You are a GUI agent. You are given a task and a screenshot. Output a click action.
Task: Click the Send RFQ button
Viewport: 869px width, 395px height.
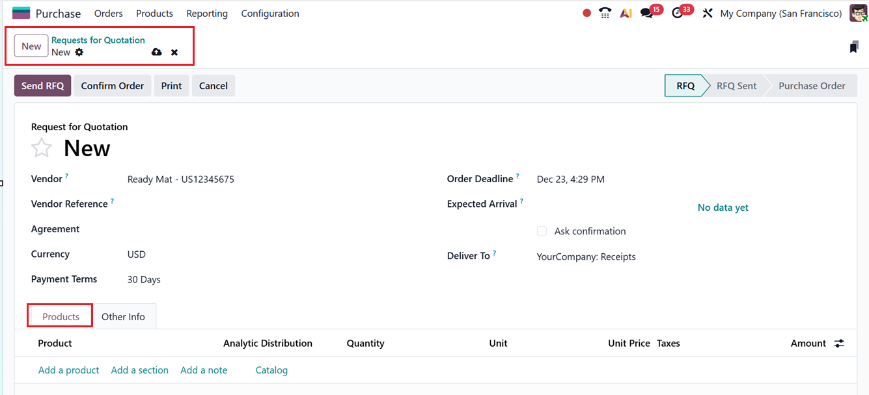tap(43, 86)
